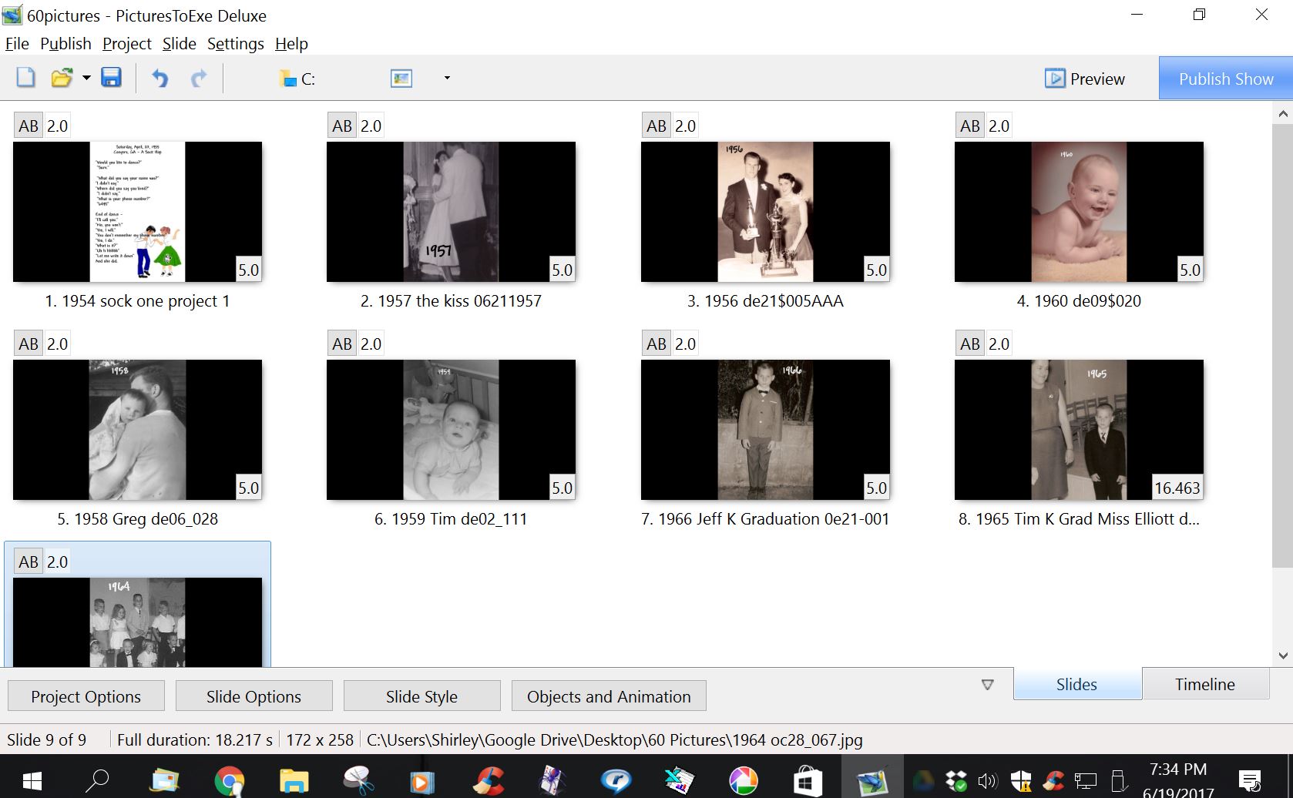Click the New project icon
The height and width of the screenshot is (798, 1293).
point(26,78)
